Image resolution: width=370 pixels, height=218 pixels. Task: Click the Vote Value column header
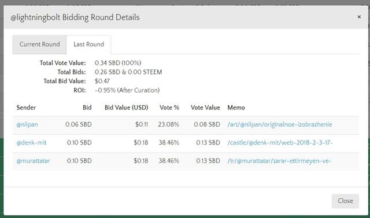tap(205, 108)
